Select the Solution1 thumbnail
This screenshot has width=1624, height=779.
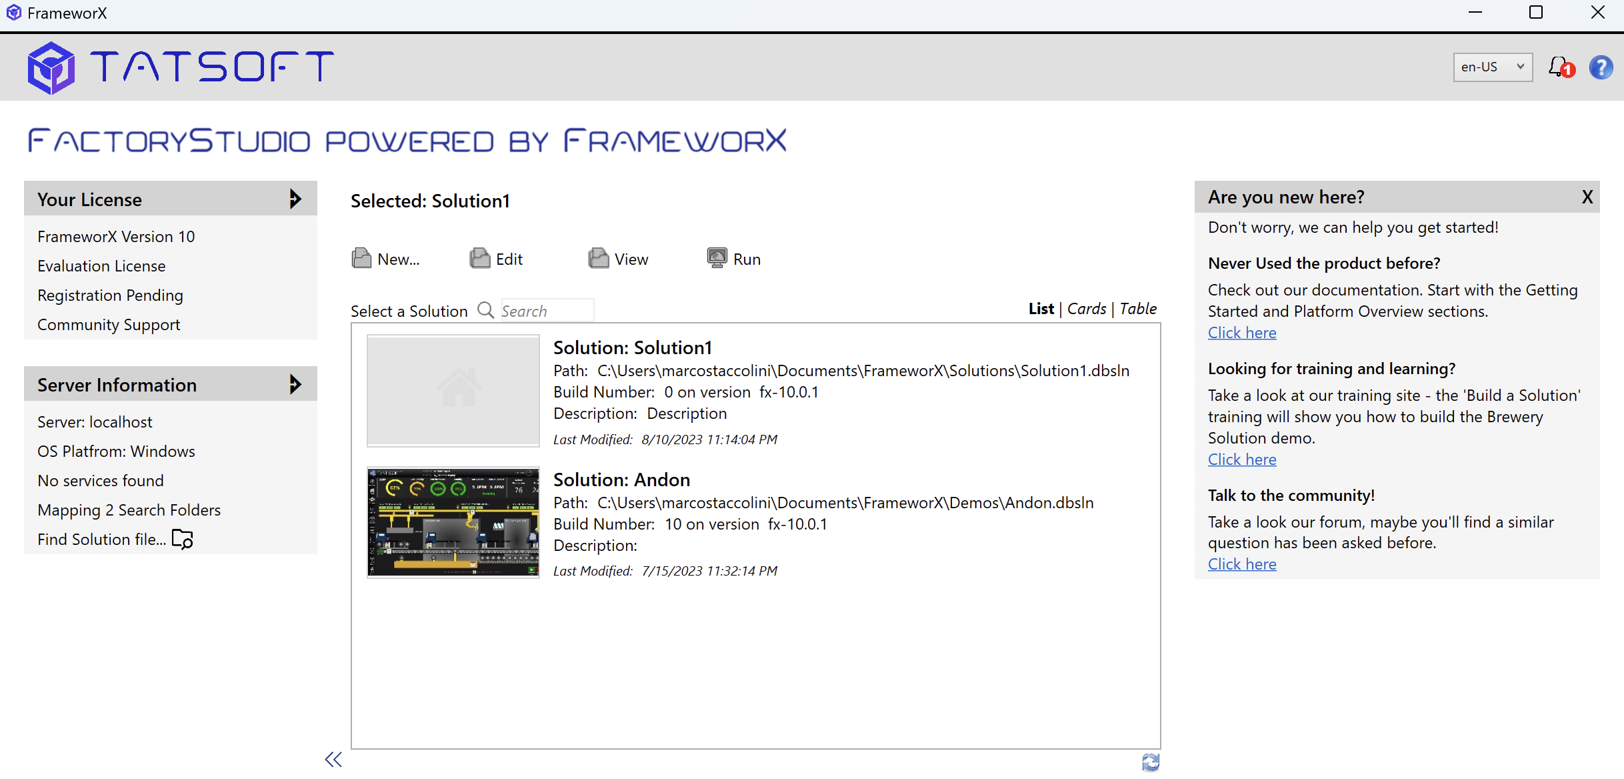pos(453,390)
